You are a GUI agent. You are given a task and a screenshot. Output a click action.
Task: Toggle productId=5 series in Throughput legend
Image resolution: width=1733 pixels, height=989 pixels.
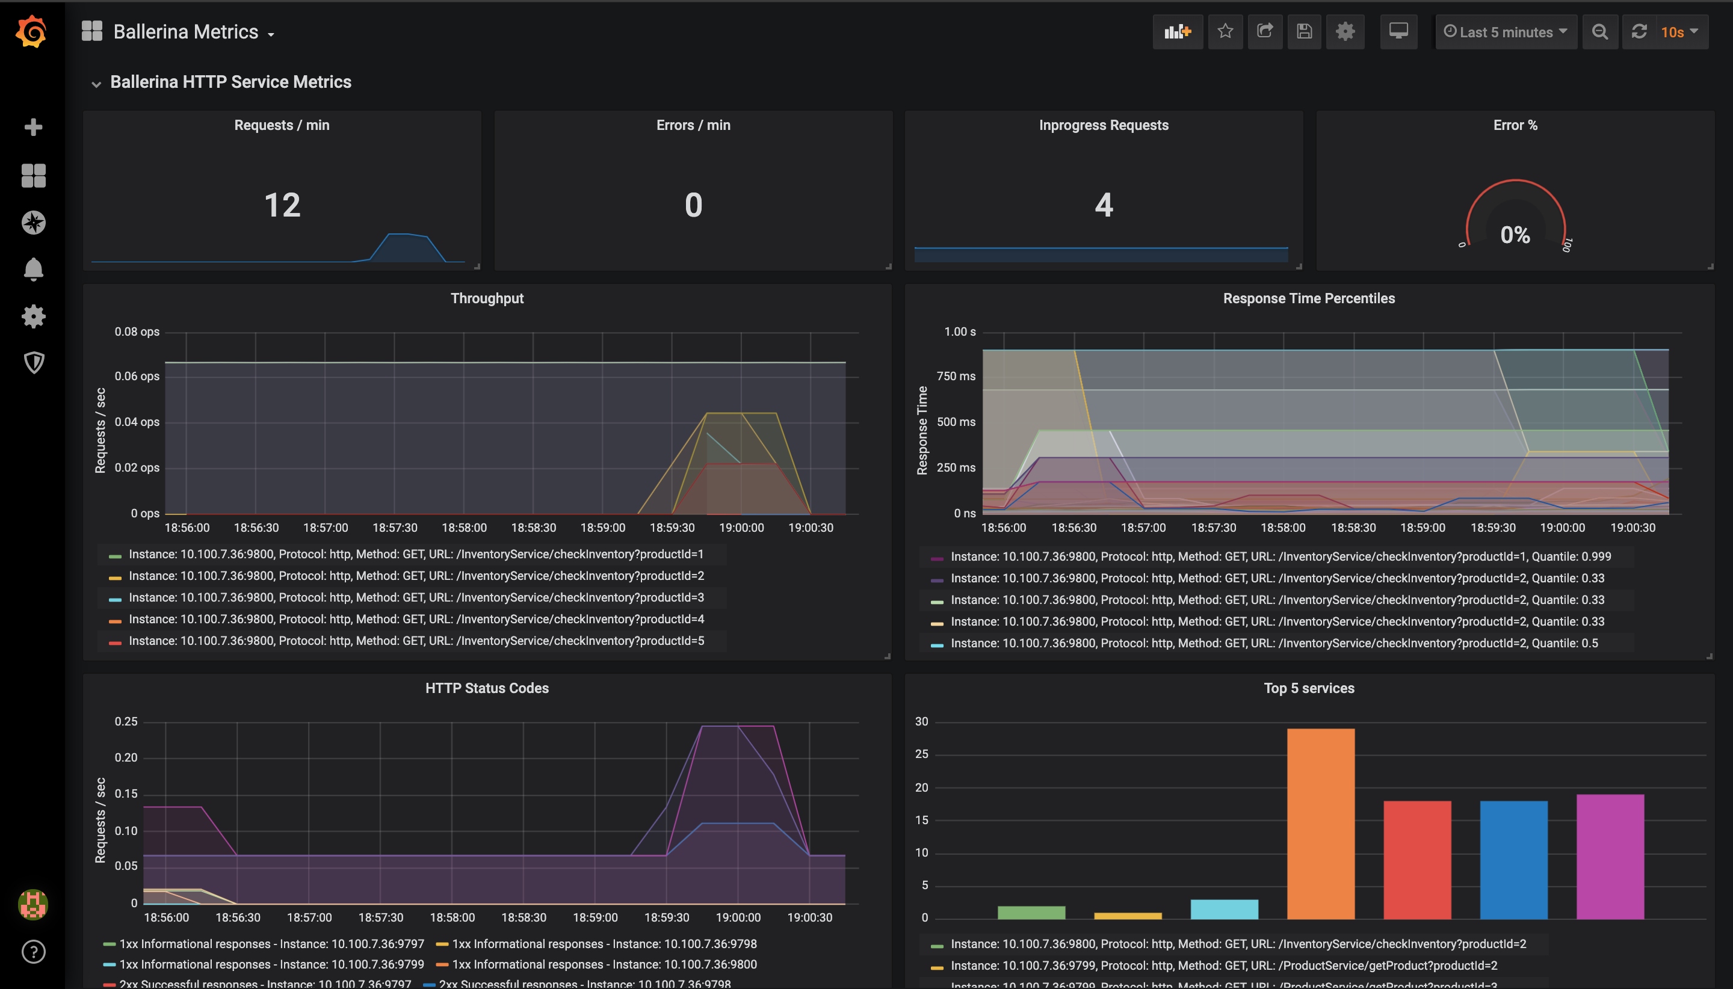click(x=416, y=641)
